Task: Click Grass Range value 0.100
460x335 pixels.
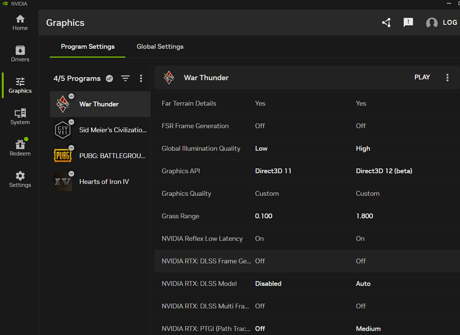Action: click(x=264, y=216)
